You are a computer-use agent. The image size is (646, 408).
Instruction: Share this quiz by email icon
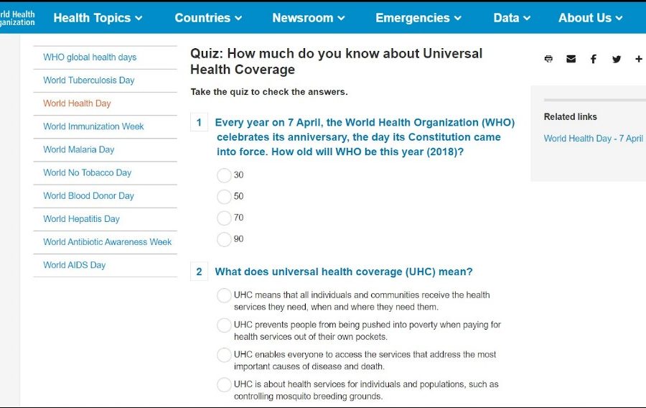[x=571, y=59]
